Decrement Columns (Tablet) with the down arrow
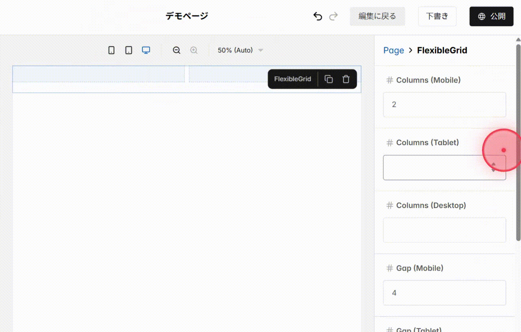The image size is (521, 332). click(x=493, y=170)
